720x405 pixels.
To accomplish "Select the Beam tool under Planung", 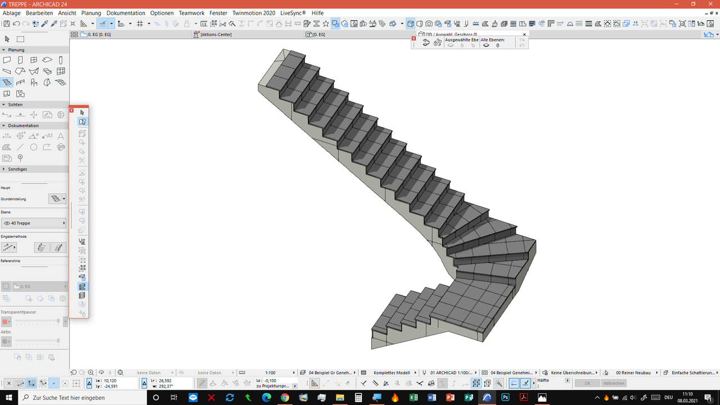I will (x=7, y=71).
